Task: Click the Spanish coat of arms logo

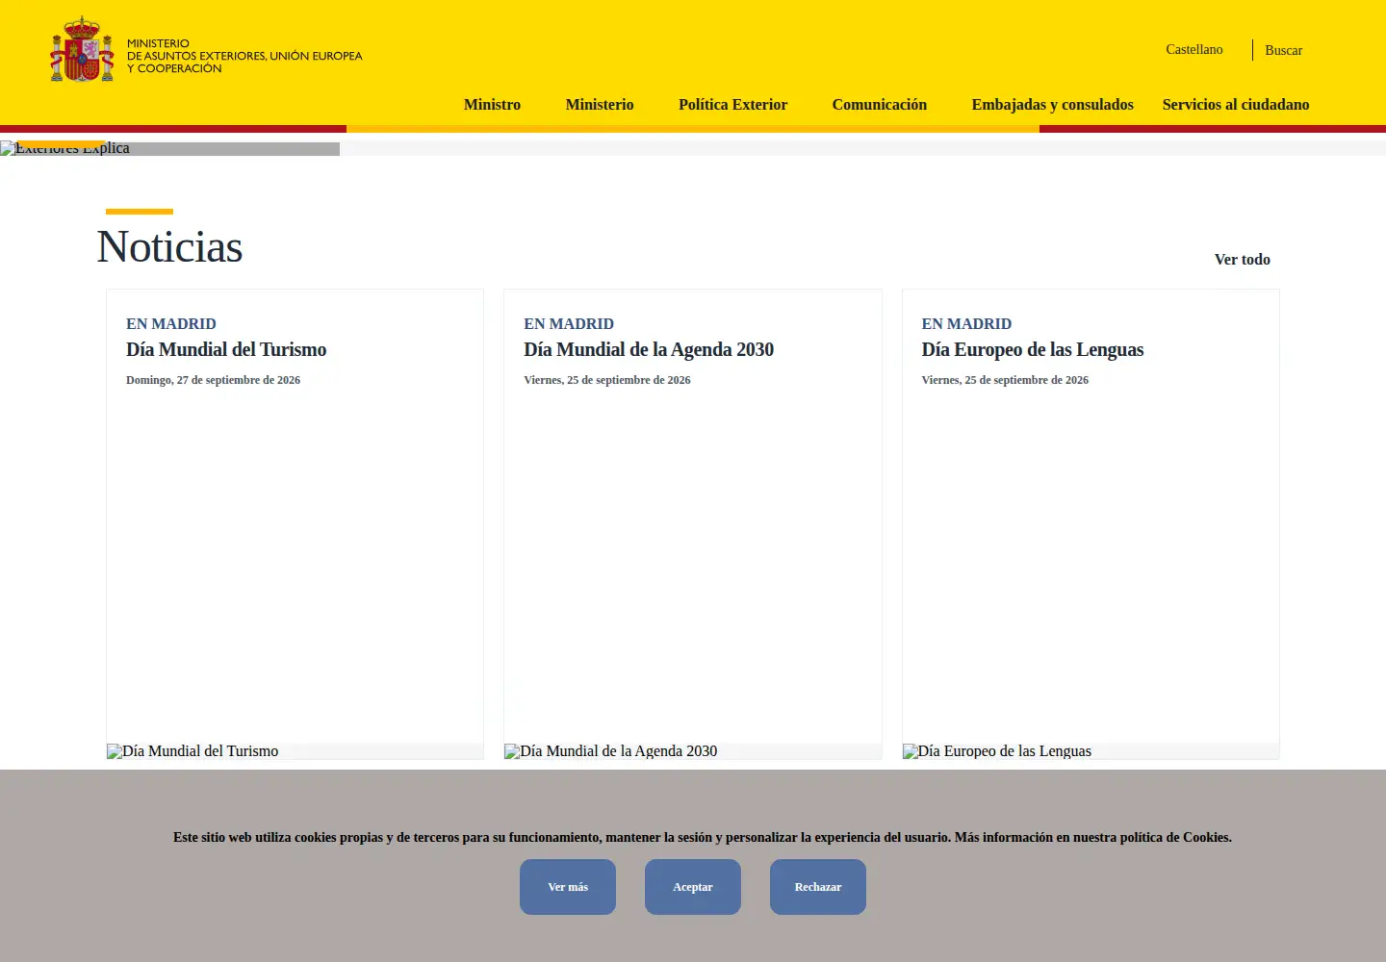Action: (x=82, y=50)
